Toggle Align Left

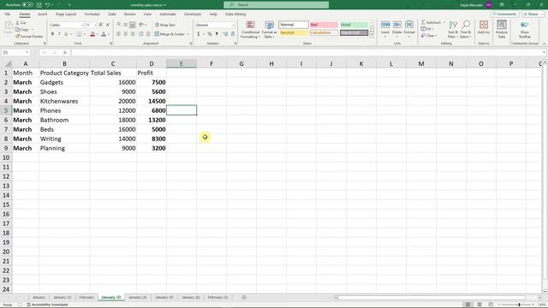tap(119, 34)
